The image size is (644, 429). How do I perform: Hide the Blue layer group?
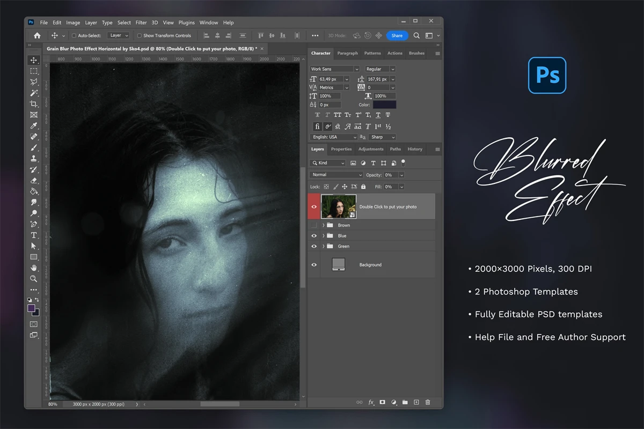tap(314, 236)
